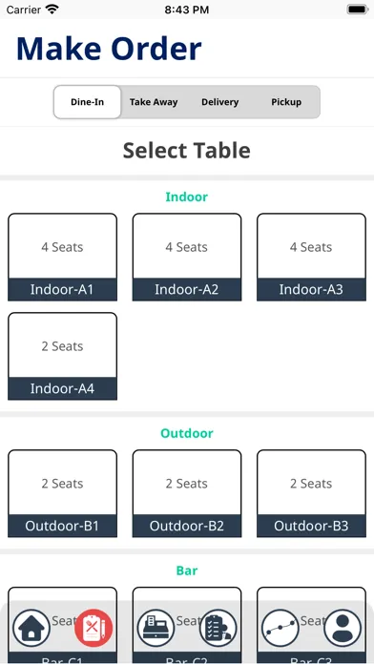The image size is (374, 664).
Task: Tap the battery status icon
Action: pyautogui.click(x=357, y=10)
